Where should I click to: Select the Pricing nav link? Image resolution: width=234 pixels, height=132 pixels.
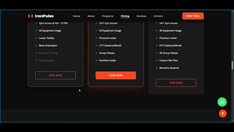pos(125,16)
